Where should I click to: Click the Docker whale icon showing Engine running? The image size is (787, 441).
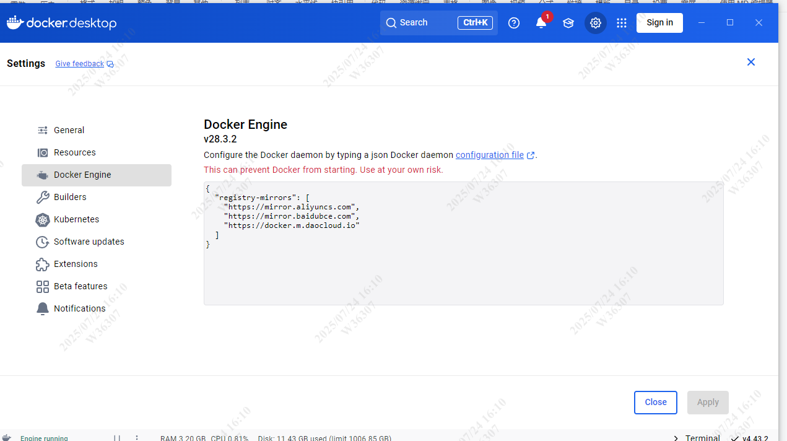pyautogui.click(x=6, y=437)
